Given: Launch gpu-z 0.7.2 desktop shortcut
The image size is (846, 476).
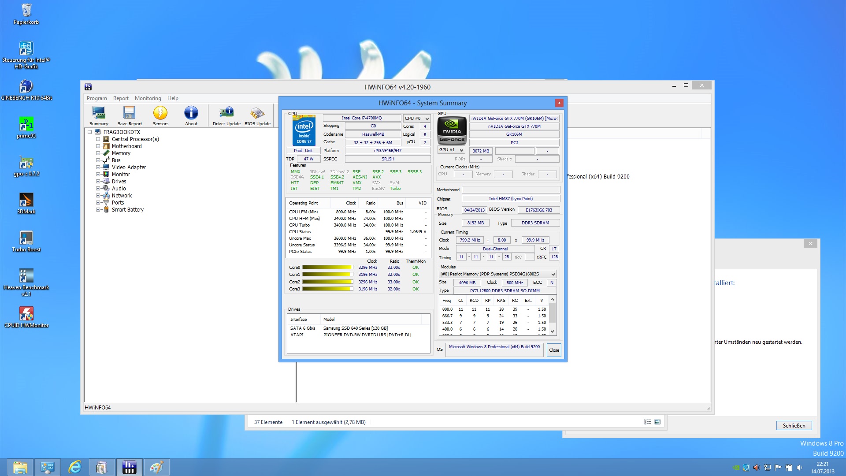Looking at the screenshot, I should click(x=26, y=166).
